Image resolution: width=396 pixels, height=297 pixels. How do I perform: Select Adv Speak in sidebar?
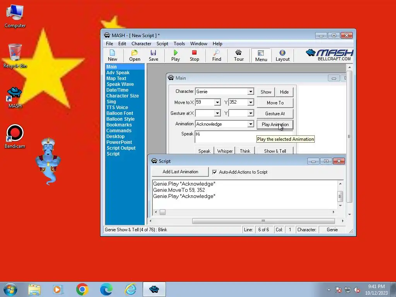[118, 72]
